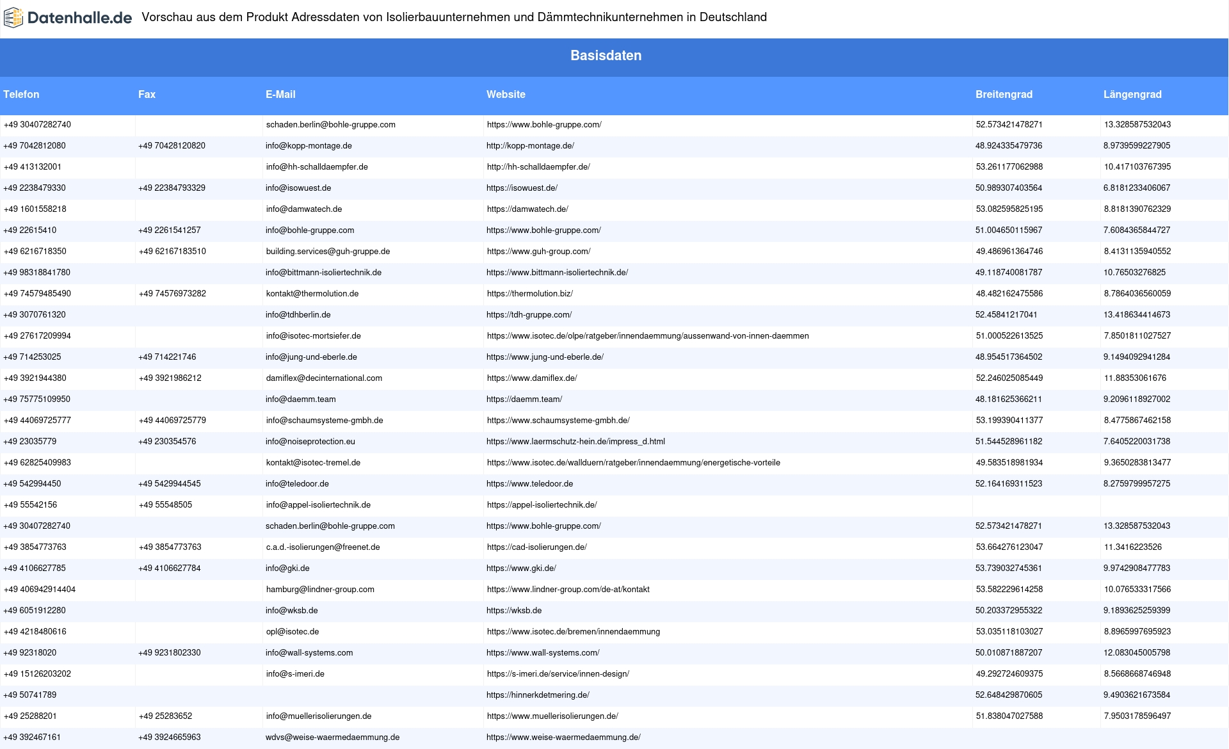Click fax number +49 2261541257

[169, 230]
